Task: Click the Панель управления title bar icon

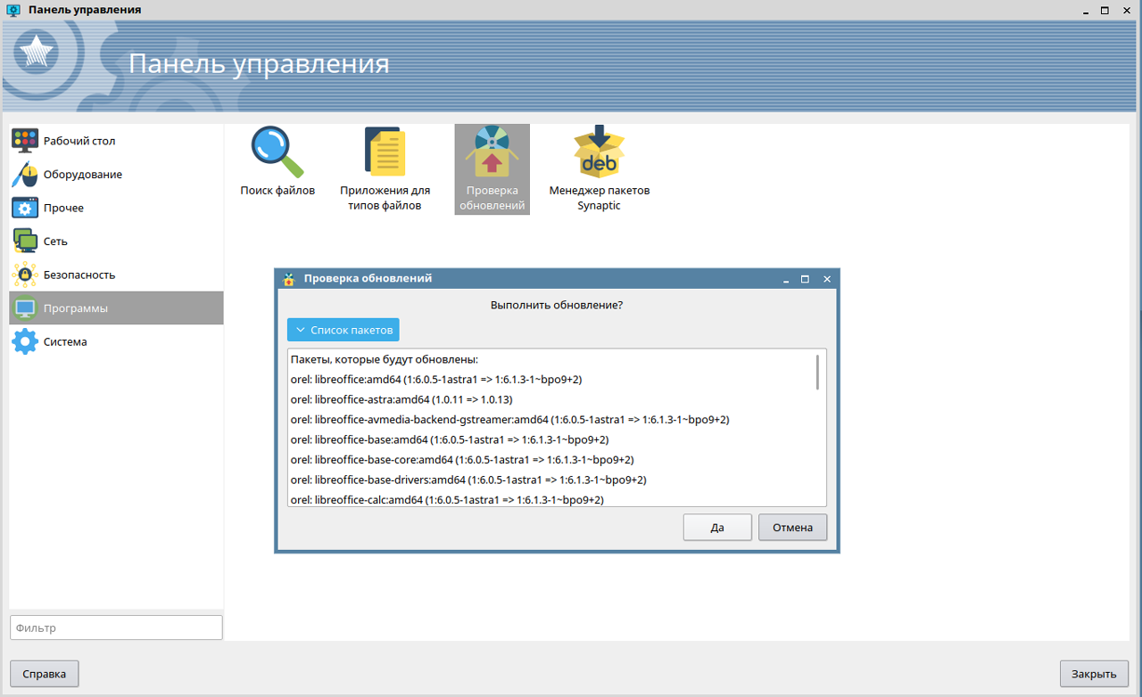Action: click(13, 10)
